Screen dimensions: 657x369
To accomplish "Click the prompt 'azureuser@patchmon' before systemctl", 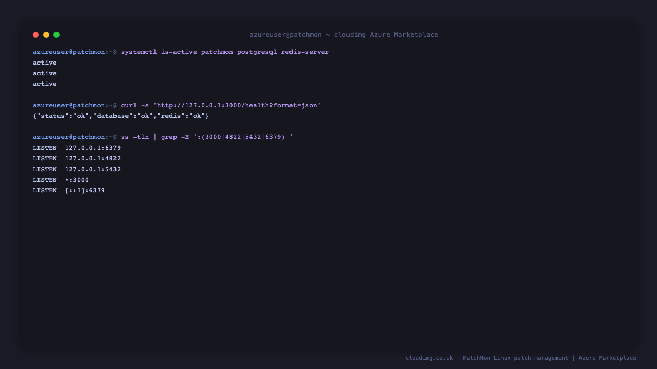I will pyautogui.click(x=69, y=52).
